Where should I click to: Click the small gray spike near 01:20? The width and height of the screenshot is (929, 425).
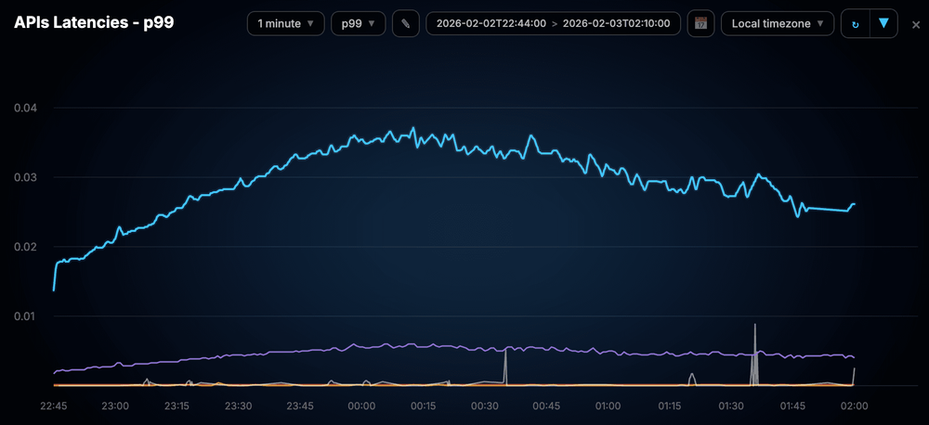click(692, 375)
